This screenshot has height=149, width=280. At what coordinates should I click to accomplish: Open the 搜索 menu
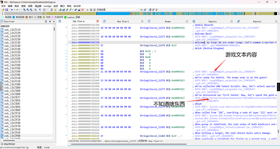coord(24,6)
